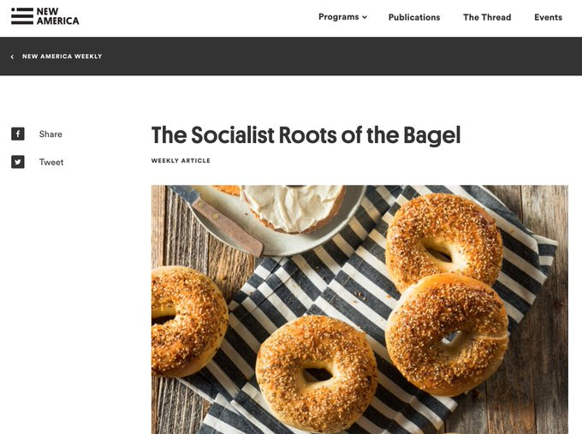Viewport: 582px width, 434px height.
Task: Click the back chevron beside New America Weekly
Action: coord(12,56)
